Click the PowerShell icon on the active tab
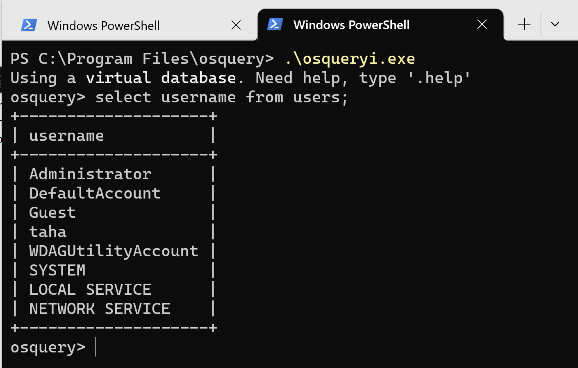Screen dimensions: 578x368 click(275, 25)
